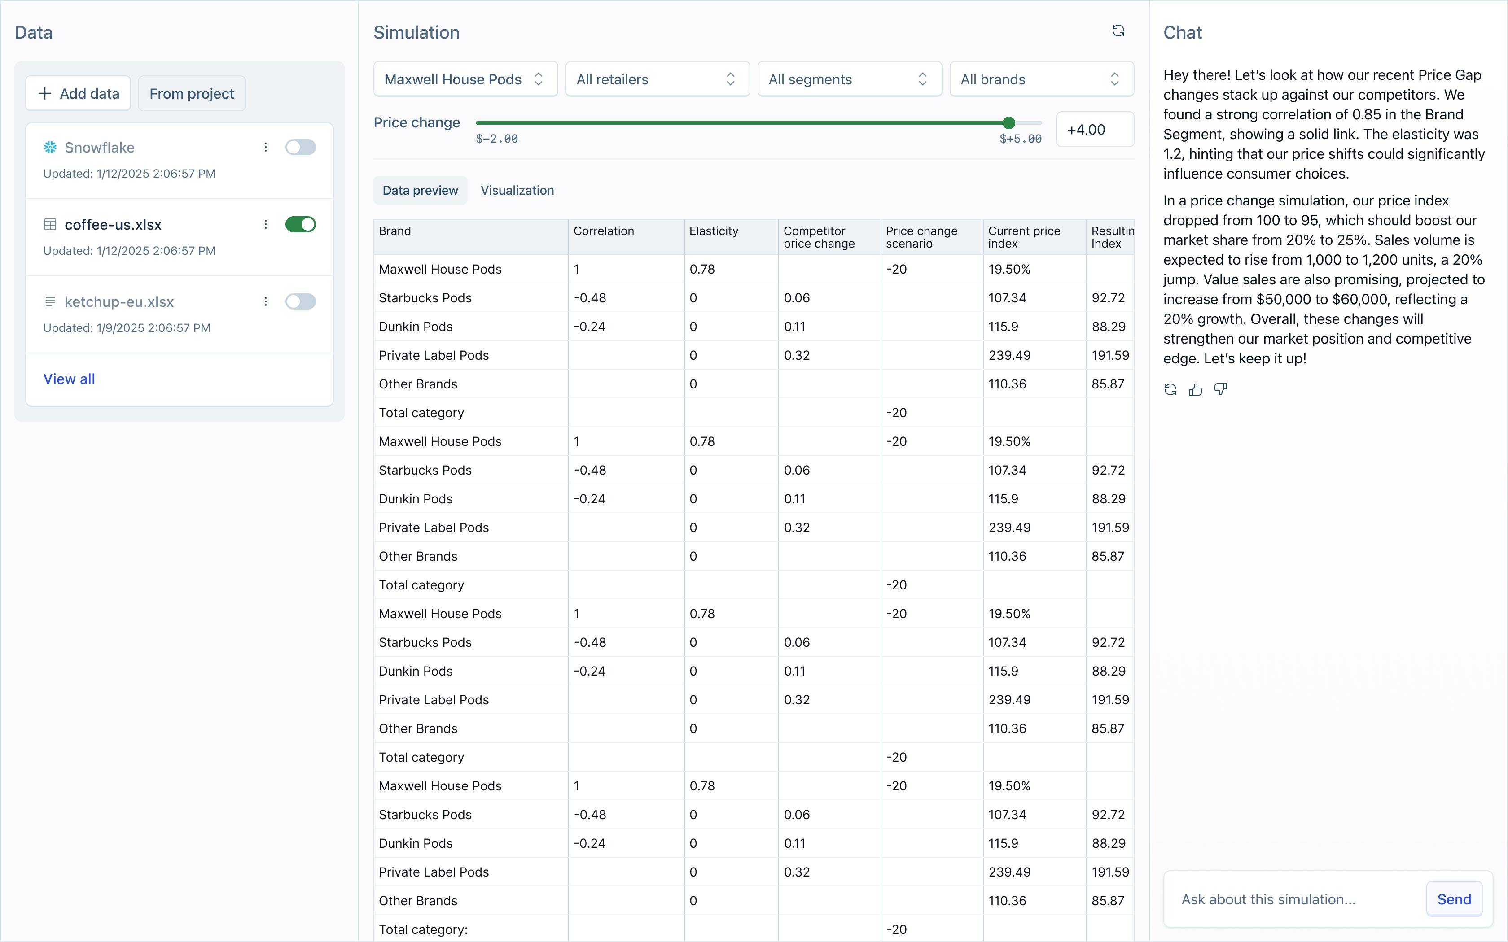Give the chat response a thumbs up
Screen dimensions: 1508x942
[1195, 389]
